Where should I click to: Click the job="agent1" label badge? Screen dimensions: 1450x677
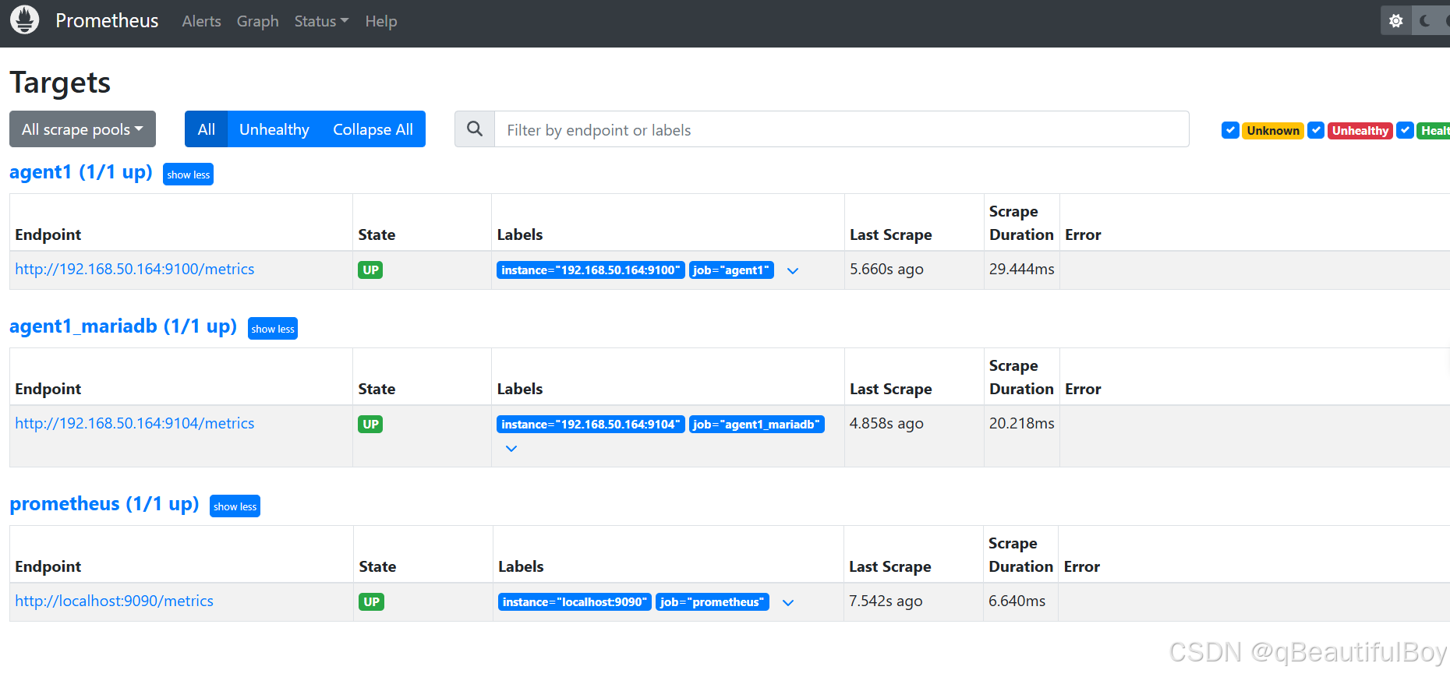(x=731, y=270)
